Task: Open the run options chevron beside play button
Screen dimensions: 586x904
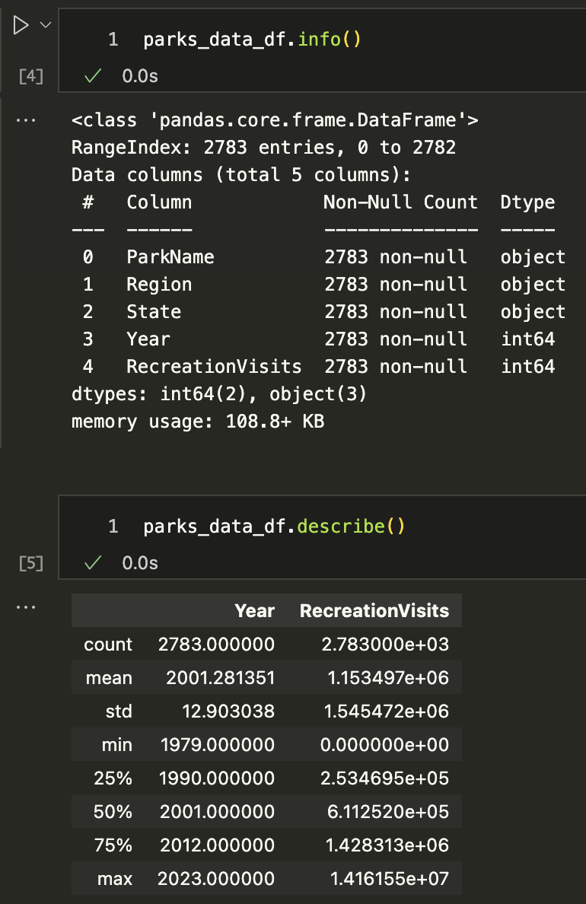Action: [45, 25]
